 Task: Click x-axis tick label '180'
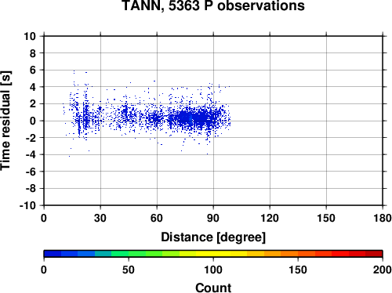point(383,218)
